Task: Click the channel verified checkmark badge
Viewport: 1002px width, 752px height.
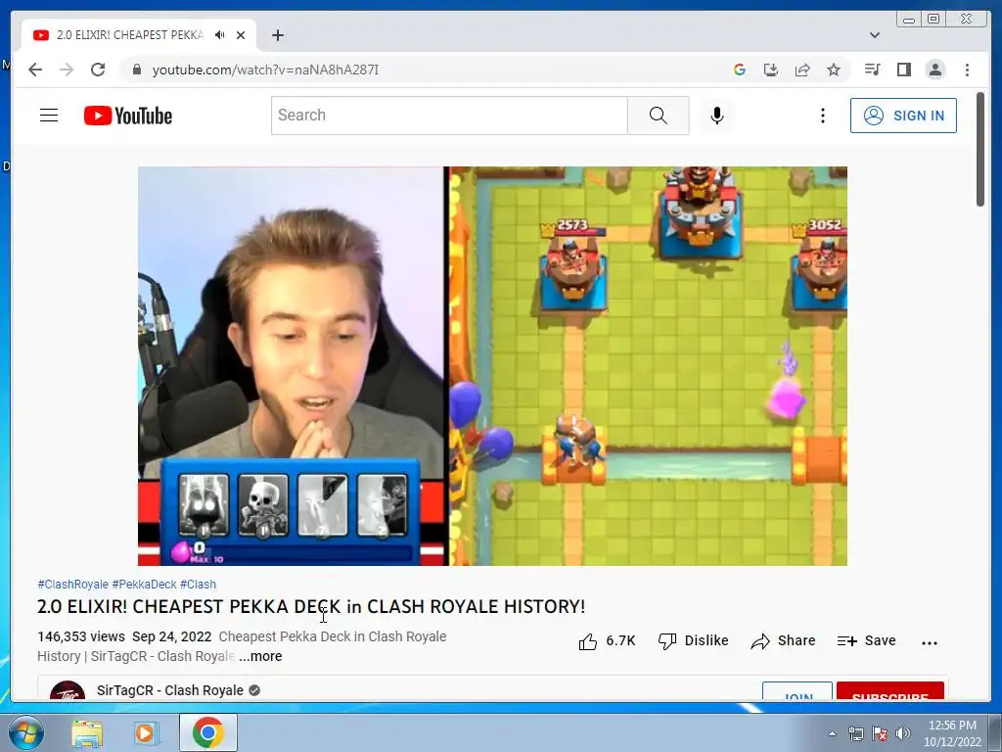Action: (x=254, y=690)
